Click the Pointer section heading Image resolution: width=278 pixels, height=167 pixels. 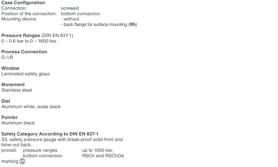[9, 117]
